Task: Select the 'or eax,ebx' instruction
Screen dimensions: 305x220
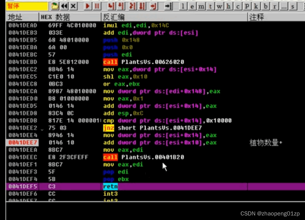Action: 121,84
